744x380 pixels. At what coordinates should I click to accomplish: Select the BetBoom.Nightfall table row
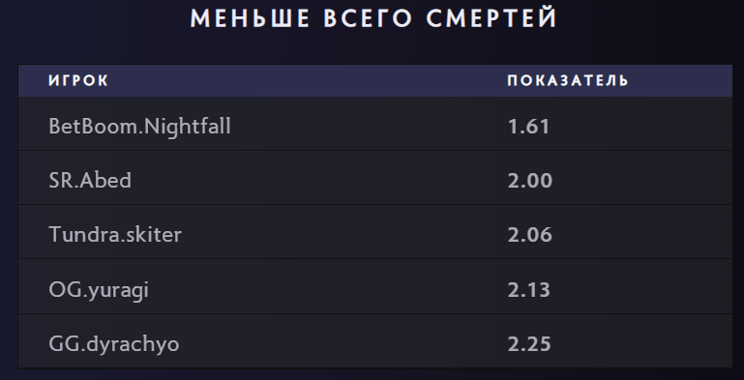(375, 124)
